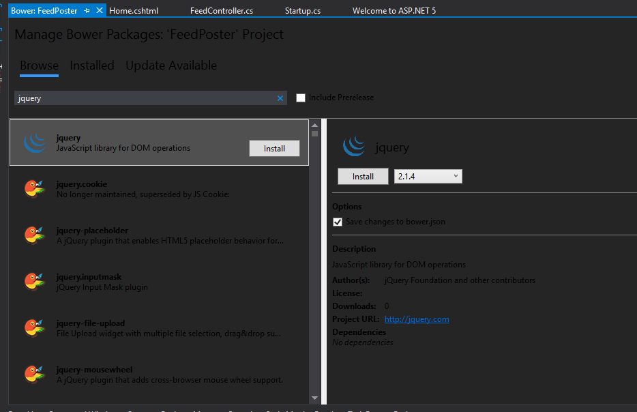The image size is (637, 412).
Task: Click the jquery-placeholder bird icon
Action: point(34,235)
